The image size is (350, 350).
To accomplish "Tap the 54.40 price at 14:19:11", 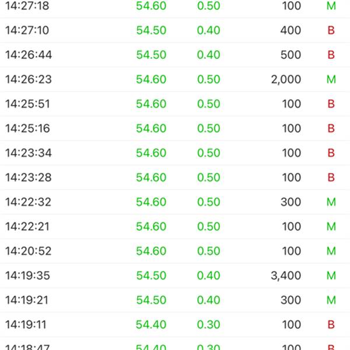I will (151, 324).
